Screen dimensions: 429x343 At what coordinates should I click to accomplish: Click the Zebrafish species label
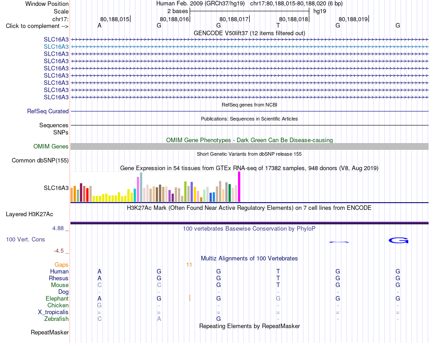click(56, 319)
